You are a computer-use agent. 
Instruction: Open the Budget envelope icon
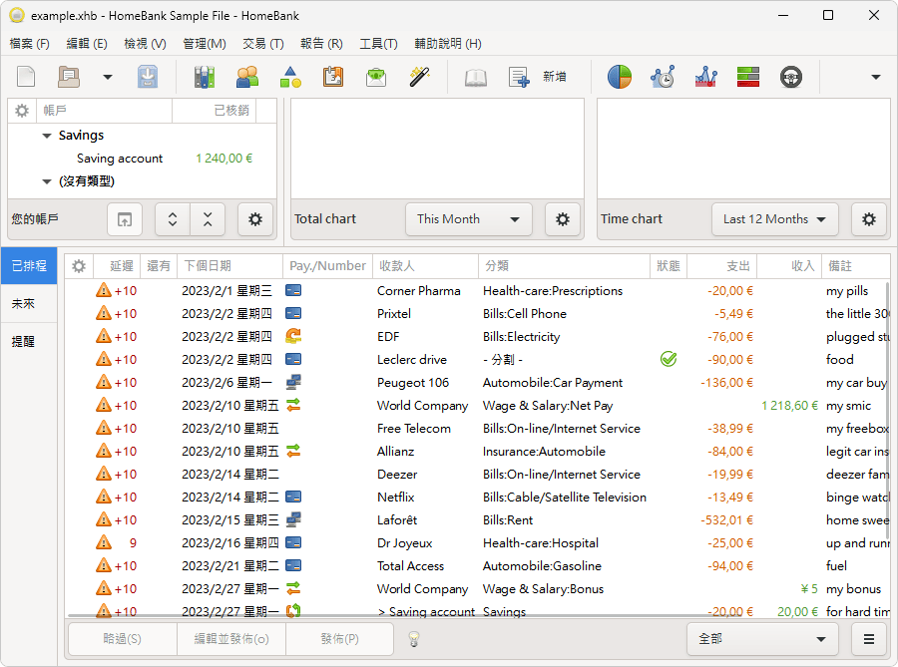coord(376,77)
